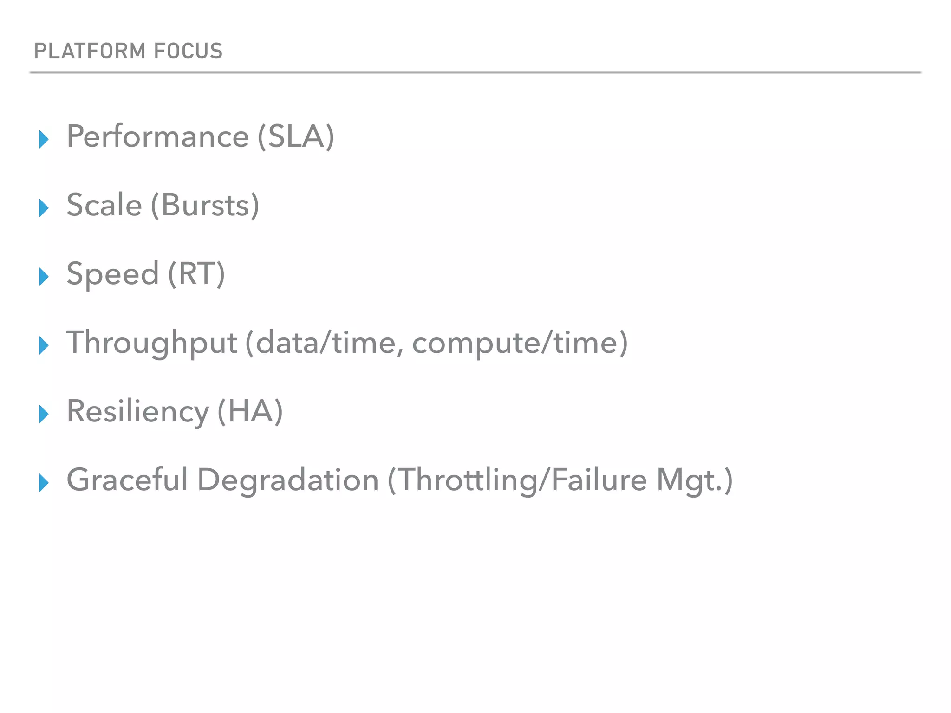Click the blue arrow bullet beside Speed
951x713 pixels.
point(44,277)
